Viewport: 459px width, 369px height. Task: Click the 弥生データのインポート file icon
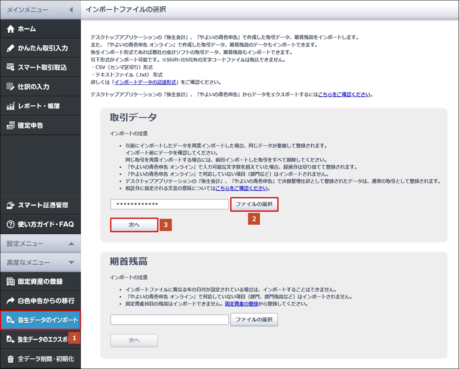pos(11,320)
